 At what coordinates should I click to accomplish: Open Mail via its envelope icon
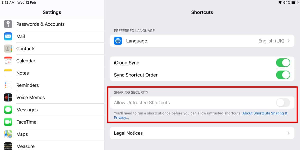click(x=8, y=36)
